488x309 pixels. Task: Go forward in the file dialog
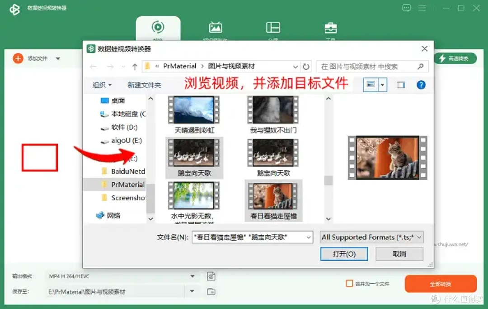[x=110, y=67]
